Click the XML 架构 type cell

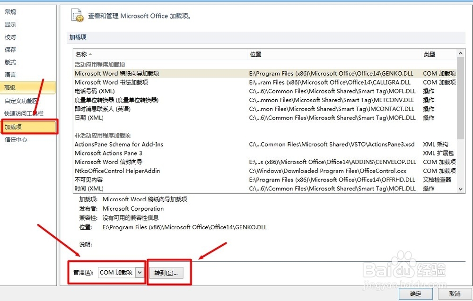coord(436,144)
